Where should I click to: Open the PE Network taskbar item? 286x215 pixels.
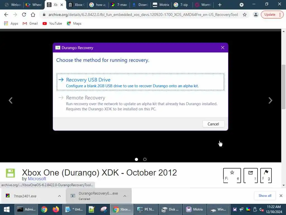[146, 209]
